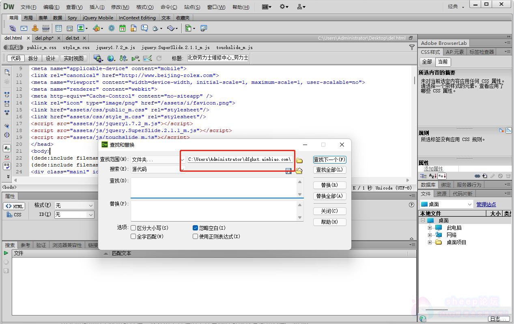The image size is (514, 324).
Task: Open 代码片断 panel tab
Action: (x=462, y=194)
